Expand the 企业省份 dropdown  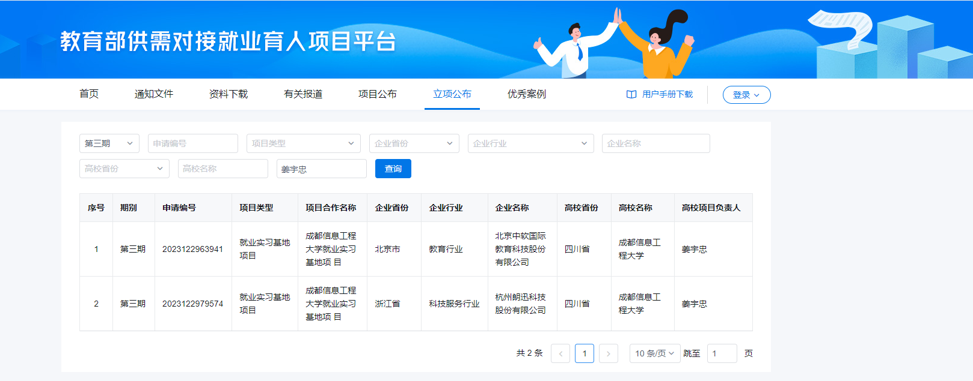pos(414,143)
